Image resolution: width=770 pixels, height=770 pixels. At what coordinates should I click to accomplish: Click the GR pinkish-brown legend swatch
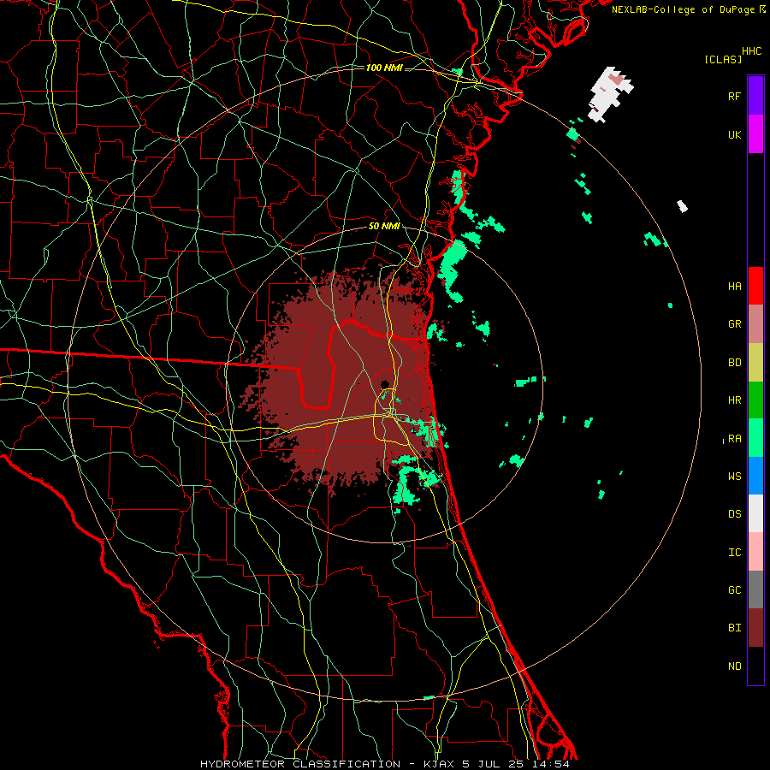pyautogui.click(x=755, y=324)
